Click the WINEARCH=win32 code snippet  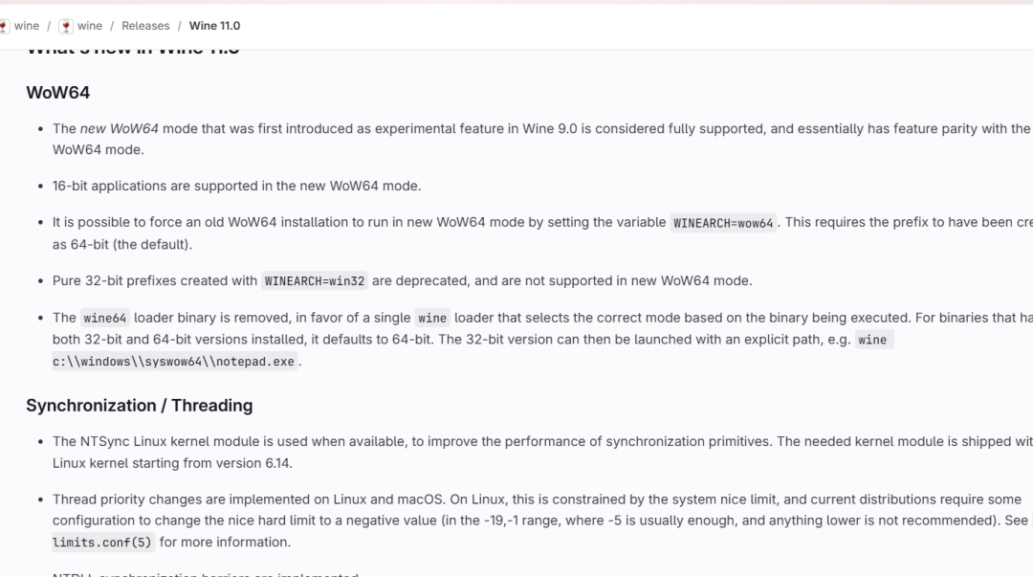click(x=315, y=281)
